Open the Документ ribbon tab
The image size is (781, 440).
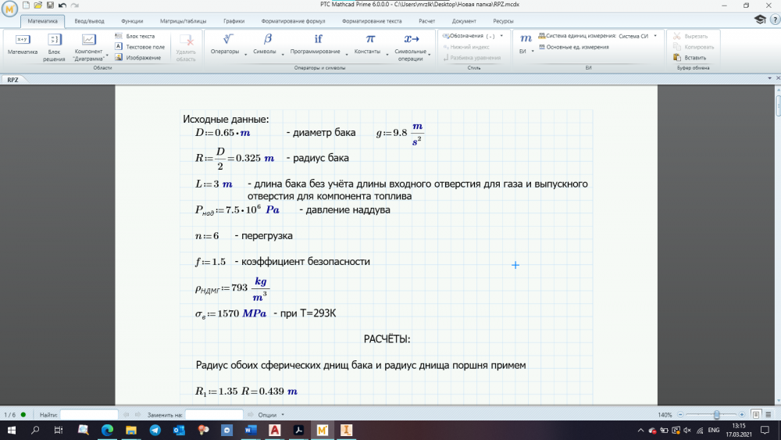[x=464, y=21]
